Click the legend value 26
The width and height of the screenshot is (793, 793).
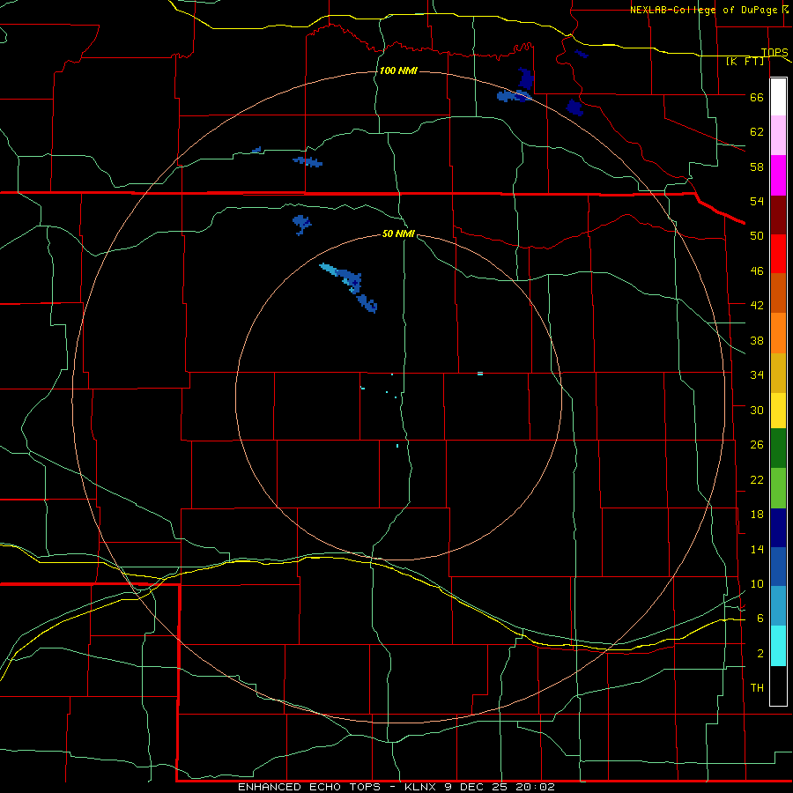757,445
